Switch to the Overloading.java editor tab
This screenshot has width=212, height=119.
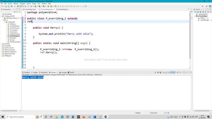pos(63,9)
